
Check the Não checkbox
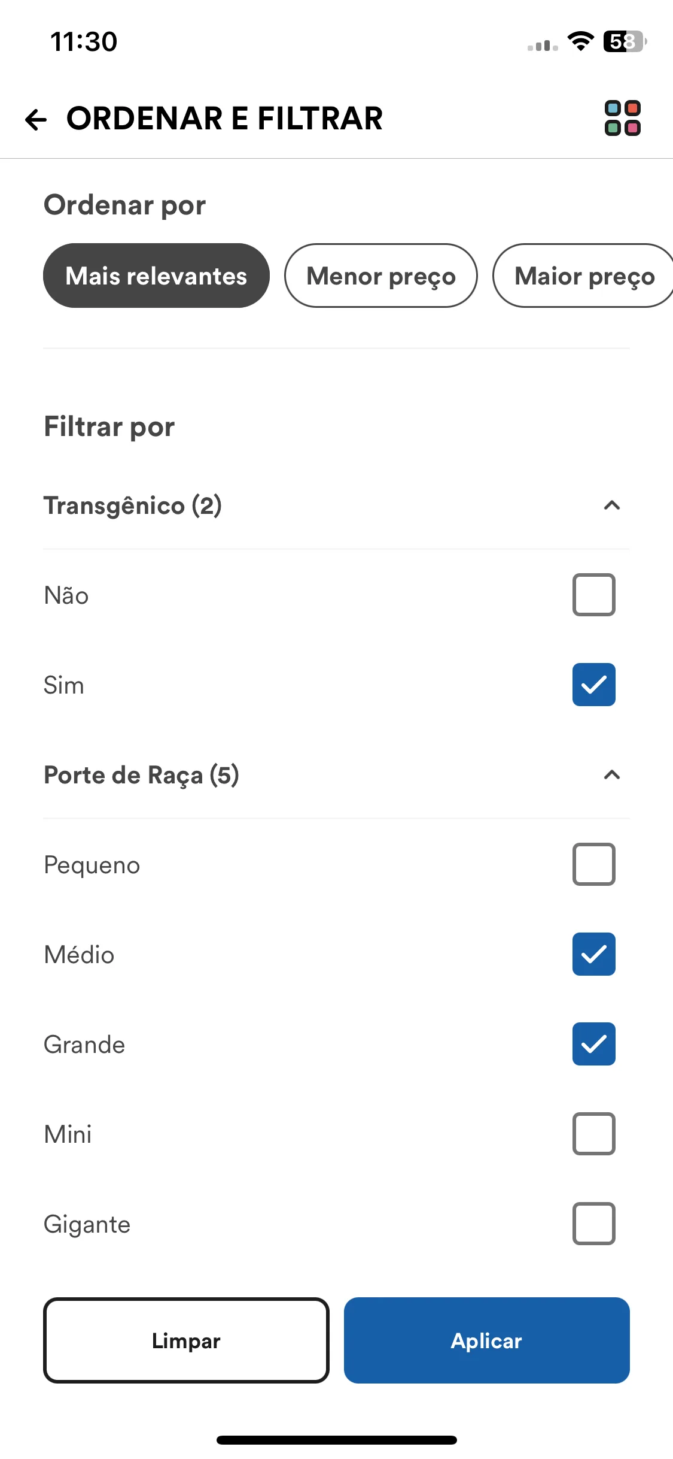[x=594, y=595]
